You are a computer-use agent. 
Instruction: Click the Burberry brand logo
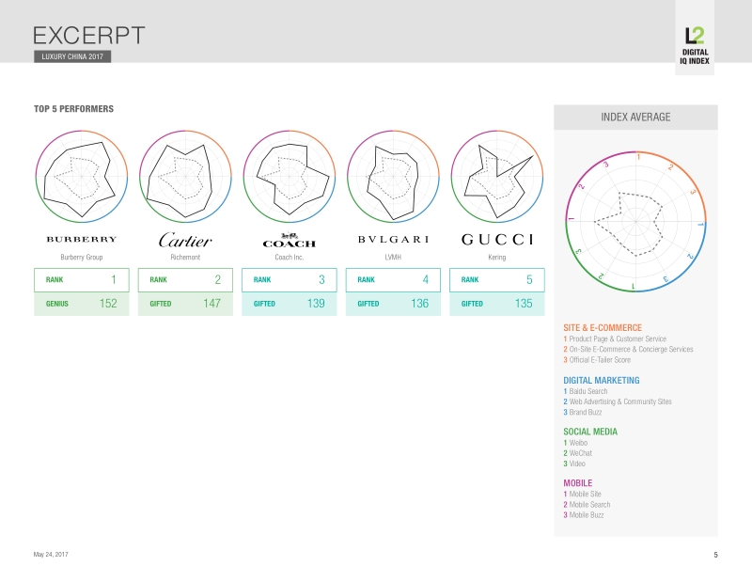(x=82, y=239)
